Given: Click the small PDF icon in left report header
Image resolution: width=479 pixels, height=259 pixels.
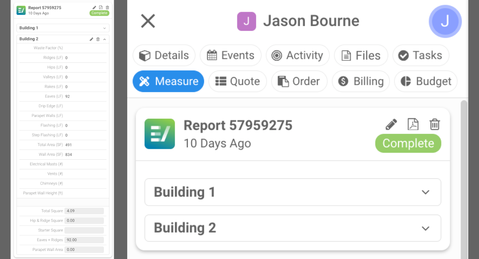Looking at the screenshot, I should point(101,7).
